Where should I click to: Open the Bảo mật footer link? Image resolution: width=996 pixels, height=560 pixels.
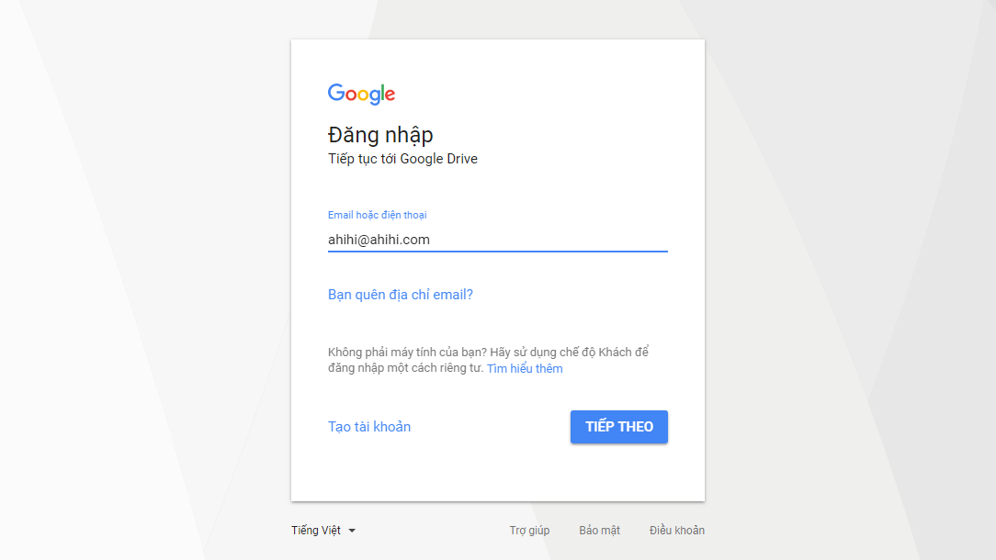pyautogui.click(x=599, y=531)
